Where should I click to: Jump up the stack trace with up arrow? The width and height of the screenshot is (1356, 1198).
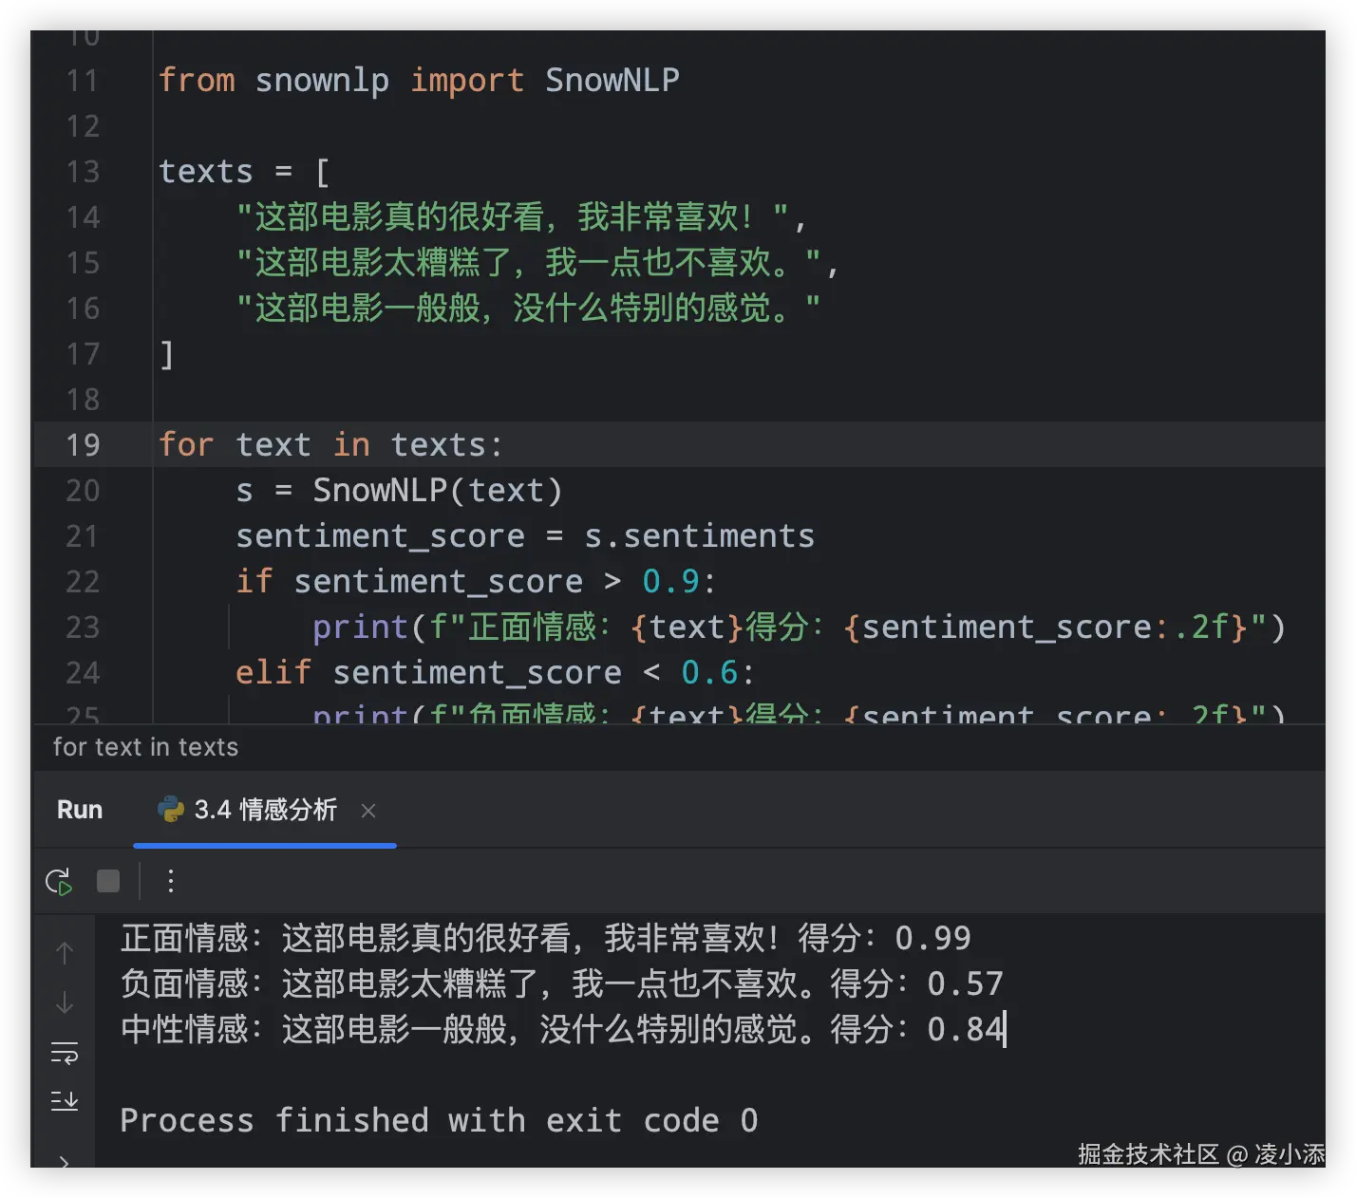(65, 952)
